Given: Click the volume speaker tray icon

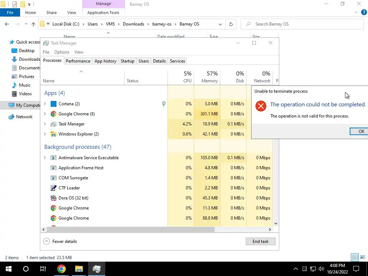Looking at the screenshot, I should (x=321, y=269).
